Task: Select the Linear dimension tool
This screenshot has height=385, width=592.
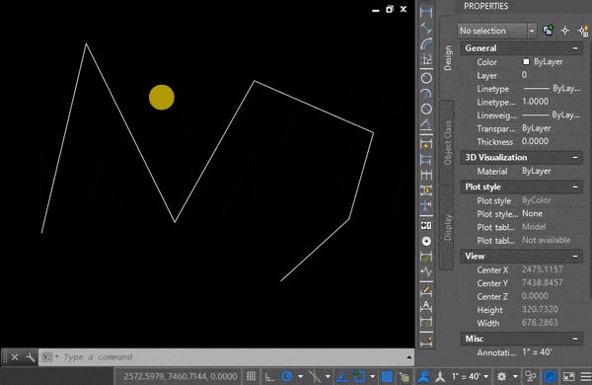Action: 426,12
